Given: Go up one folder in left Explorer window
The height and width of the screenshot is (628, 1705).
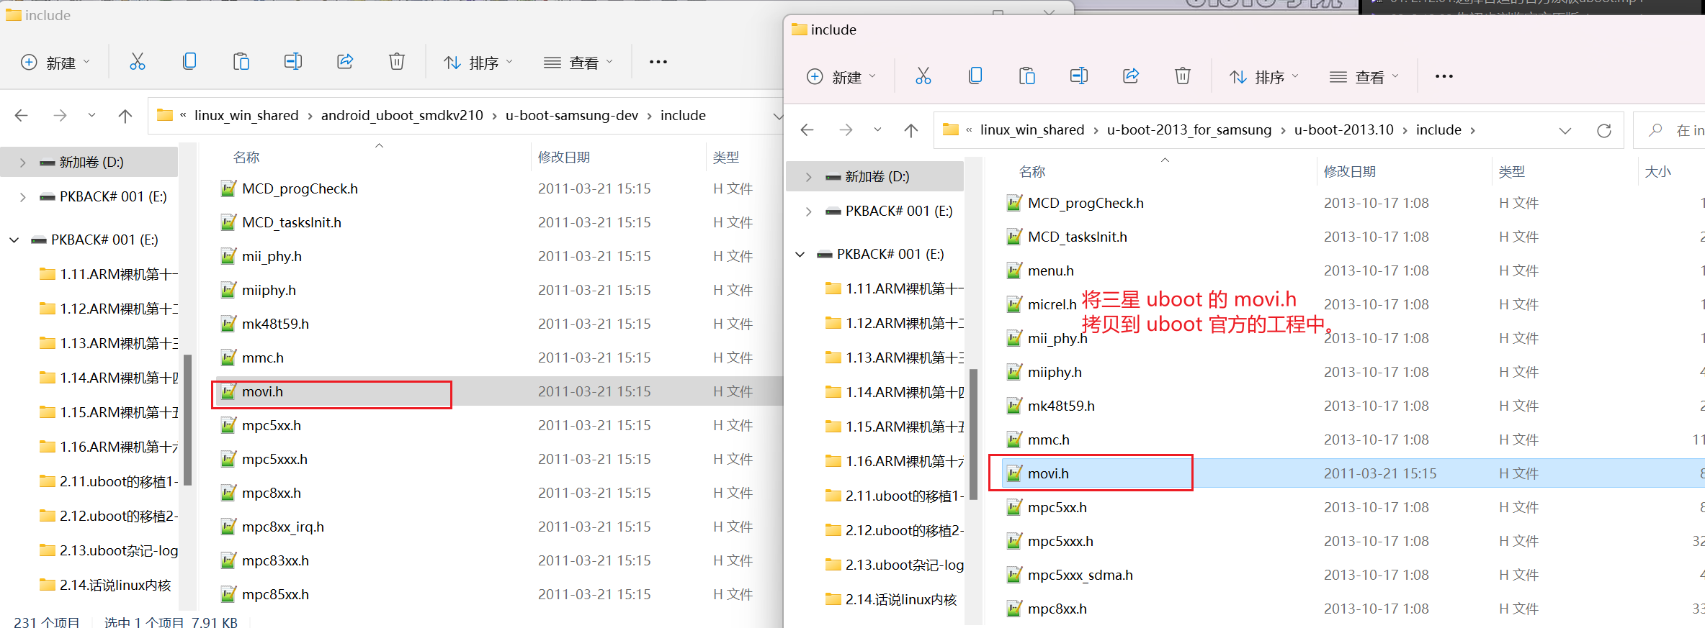Looking at the screenshot, I should (x=125, y=115).
